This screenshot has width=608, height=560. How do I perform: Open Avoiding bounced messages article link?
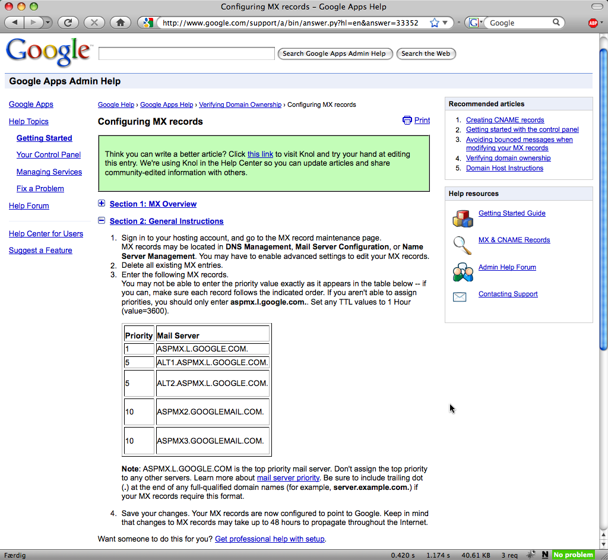click(x=519, y=144)
